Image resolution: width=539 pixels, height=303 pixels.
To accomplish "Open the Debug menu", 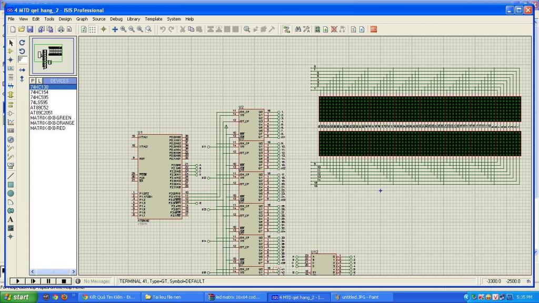I will pyautogui.click(x=116, y=19).
